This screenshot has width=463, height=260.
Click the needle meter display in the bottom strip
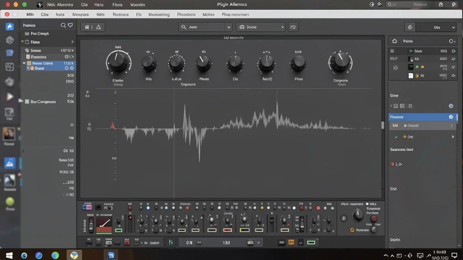(x=104, y=225)
